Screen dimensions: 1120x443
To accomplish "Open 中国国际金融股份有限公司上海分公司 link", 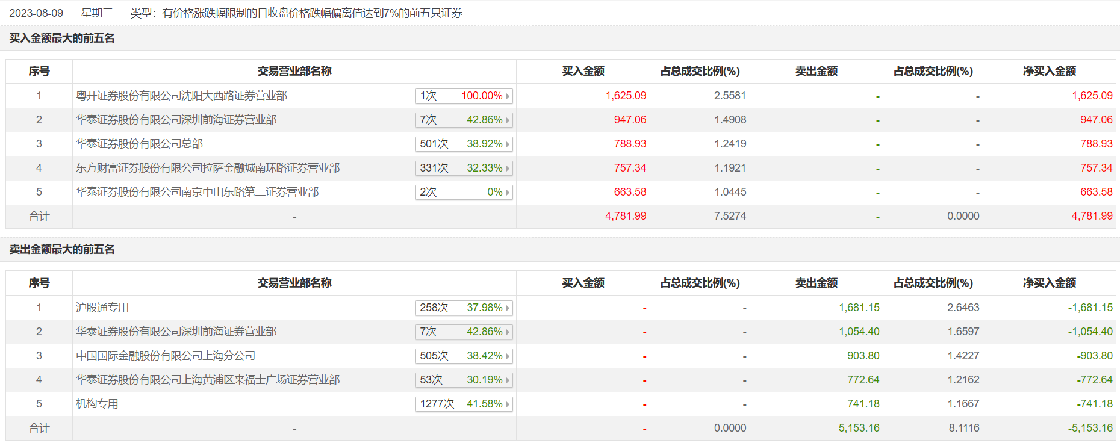I will [x=166, y=356].
